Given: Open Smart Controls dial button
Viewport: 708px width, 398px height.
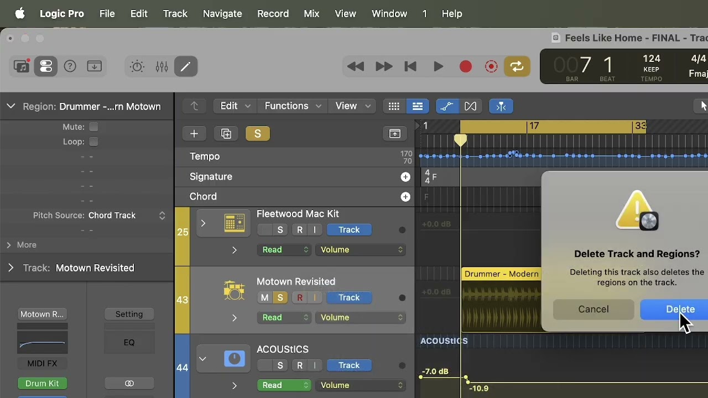Looking at the screenshot, I should coord(137,67).
